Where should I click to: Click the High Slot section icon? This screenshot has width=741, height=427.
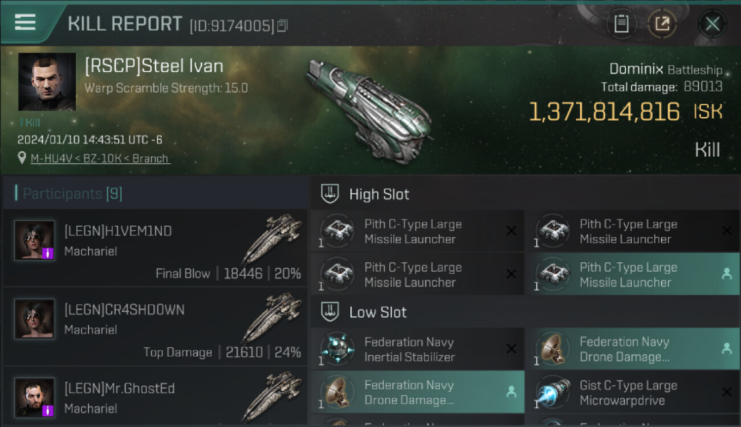coord(331,194)
